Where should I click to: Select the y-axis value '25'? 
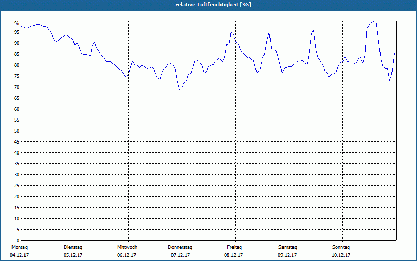17,186
